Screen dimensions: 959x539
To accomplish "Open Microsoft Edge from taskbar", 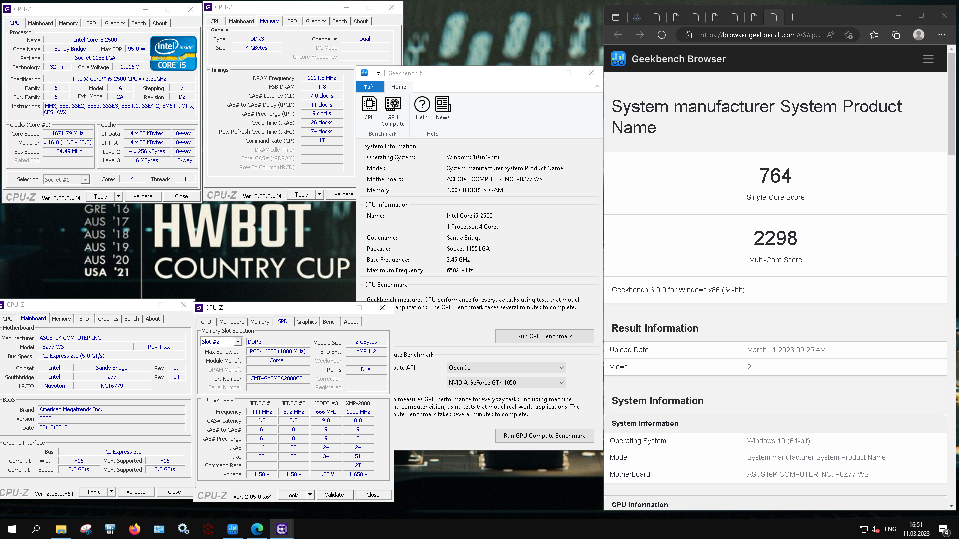I will point(257,529).
